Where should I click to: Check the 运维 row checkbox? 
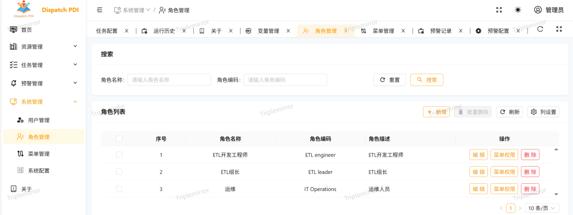click(119, 189)
